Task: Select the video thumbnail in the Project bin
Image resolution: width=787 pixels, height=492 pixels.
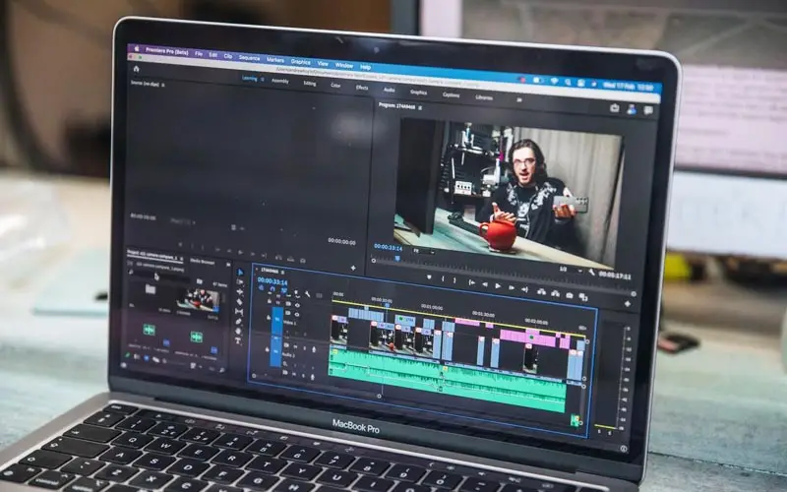Action: coord(199,300)
